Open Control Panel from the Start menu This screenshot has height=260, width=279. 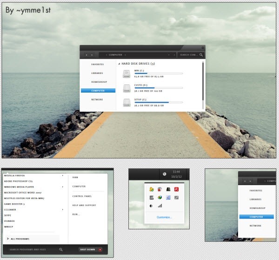pos(82,196)
